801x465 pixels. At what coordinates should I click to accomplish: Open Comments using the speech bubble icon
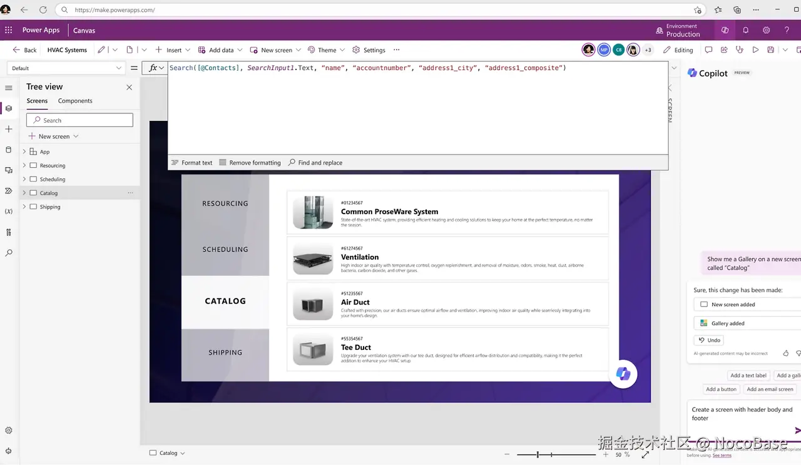(x=709, y=49)
